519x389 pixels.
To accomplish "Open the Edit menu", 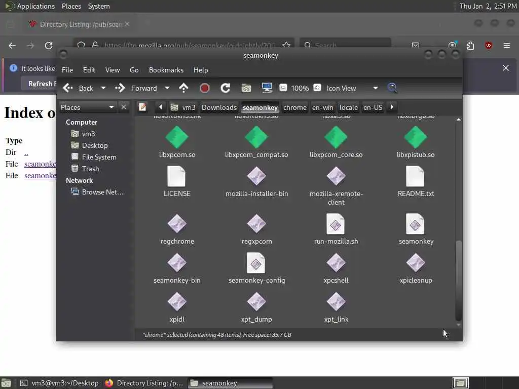I will click(x=89, y=70).
